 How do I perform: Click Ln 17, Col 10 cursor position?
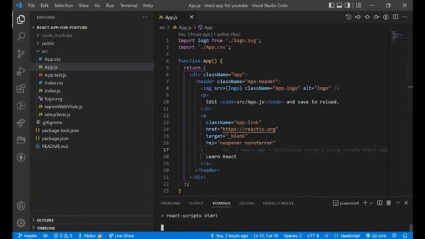266,236
